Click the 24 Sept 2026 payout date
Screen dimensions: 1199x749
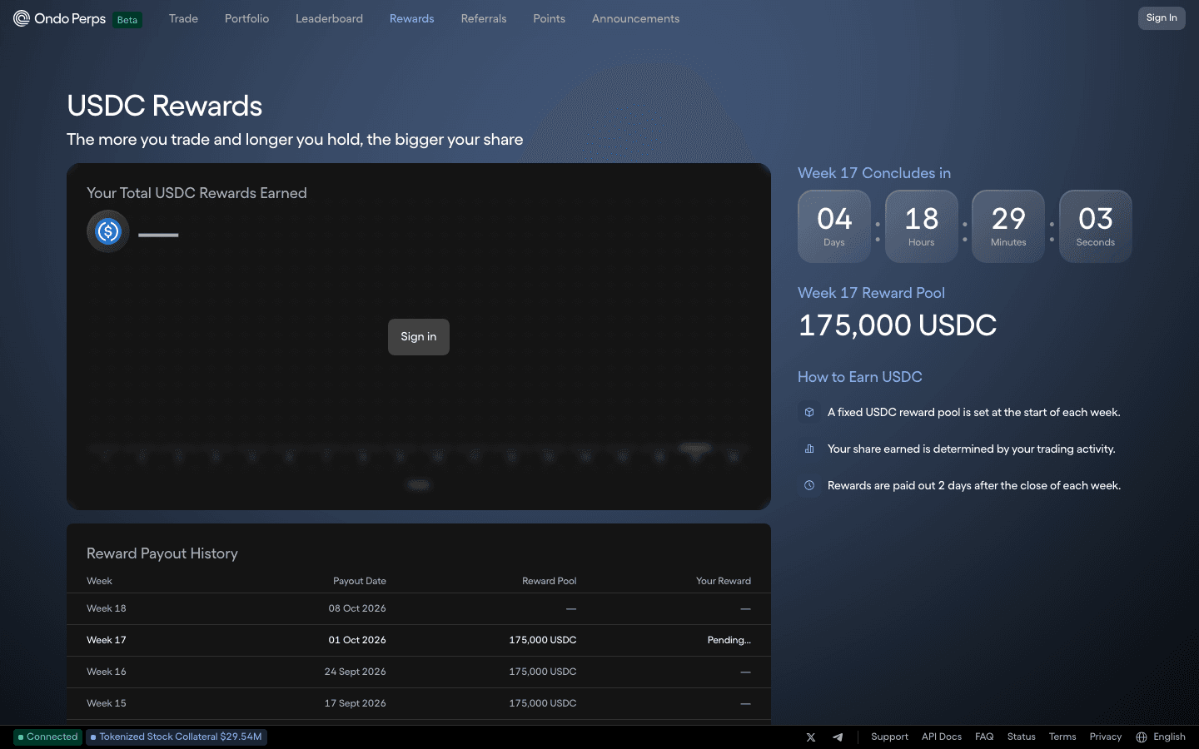pyautogui.click(x=356, y=672)
